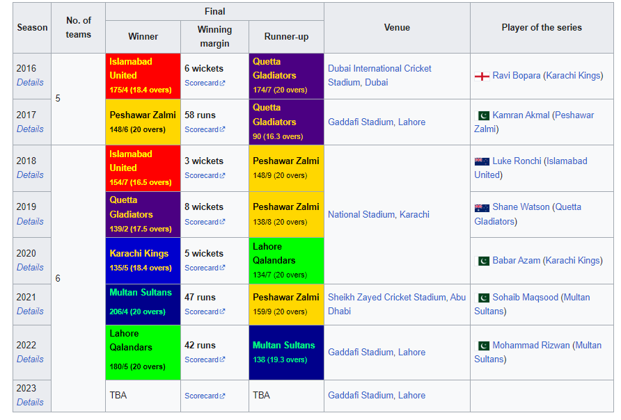
Task: Open the Sheikh Zayed Cricket Stadium link
Action: (397, 296)
